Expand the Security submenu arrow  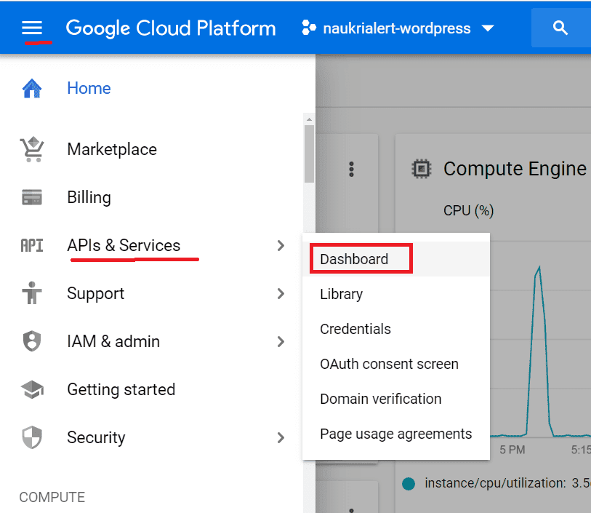[281, 438]
